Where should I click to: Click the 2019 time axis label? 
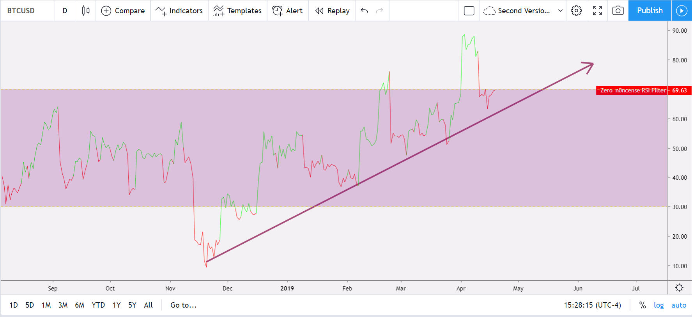pos(287,289)
